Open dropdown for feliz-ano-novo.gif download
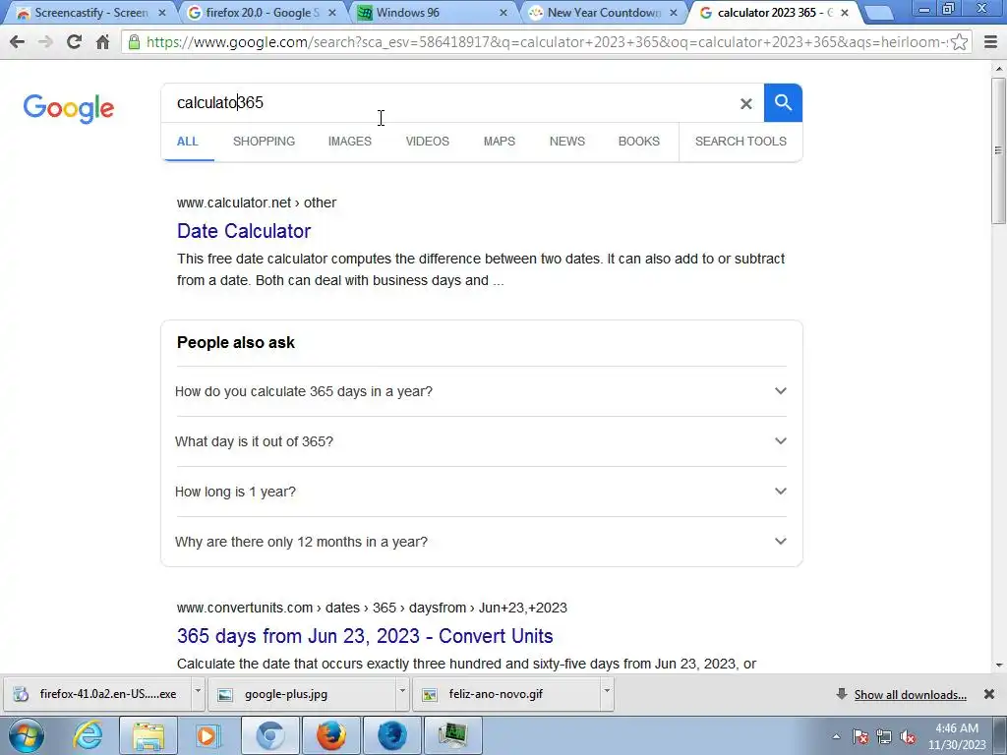 coord(606,692)
